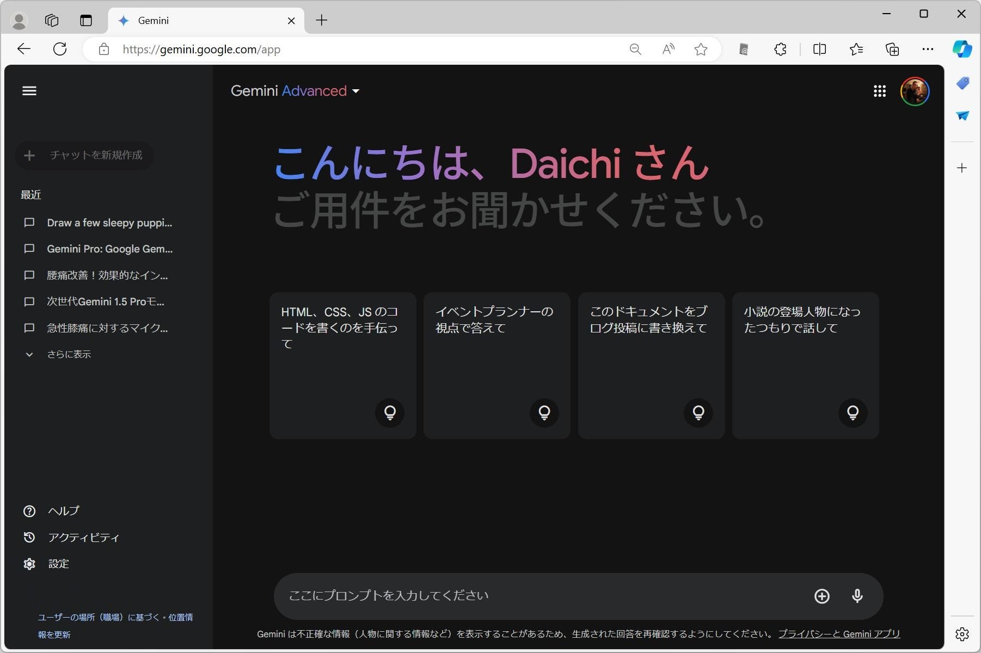981x653 pixels.
Task: Open the Edge shopping tag sidebar icon
Action: tap(962, 83)
